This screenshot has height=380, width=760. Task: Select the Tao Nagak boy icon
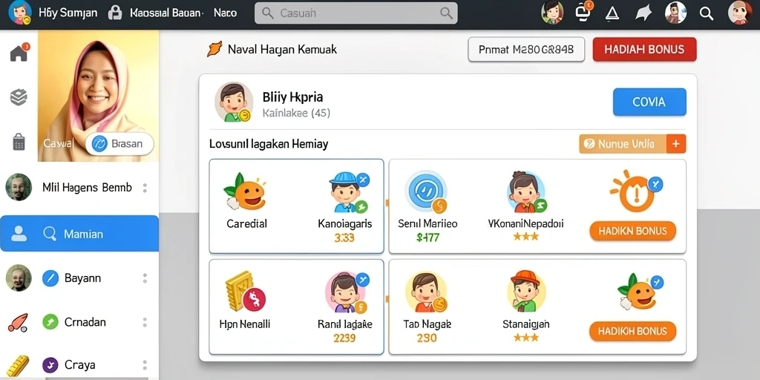click(x=426, y=292)
